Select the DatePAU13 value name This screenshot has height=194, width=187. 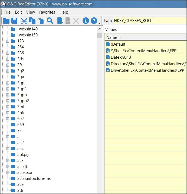click(x=121, y=57)
